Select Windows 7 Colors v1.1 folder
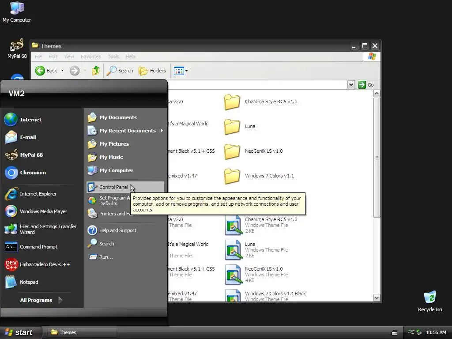 (259, 176)
